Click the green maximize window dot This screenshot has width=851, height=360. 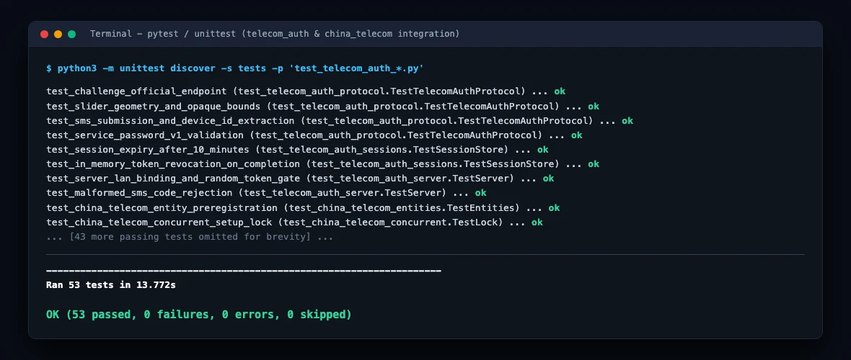click(x=71, y=34)
